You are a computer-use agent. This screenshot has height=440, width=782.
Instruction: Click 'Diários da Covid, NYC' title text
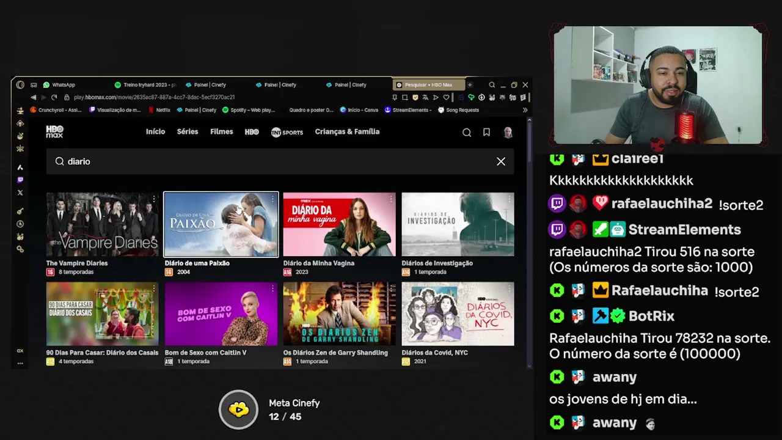[435, 353]
